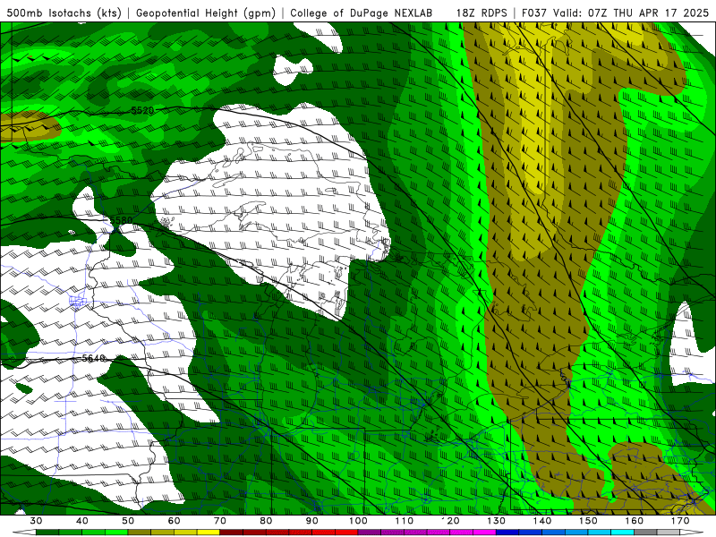
Task: Click the darkest green legend swatch after 30
Action: 47,533
